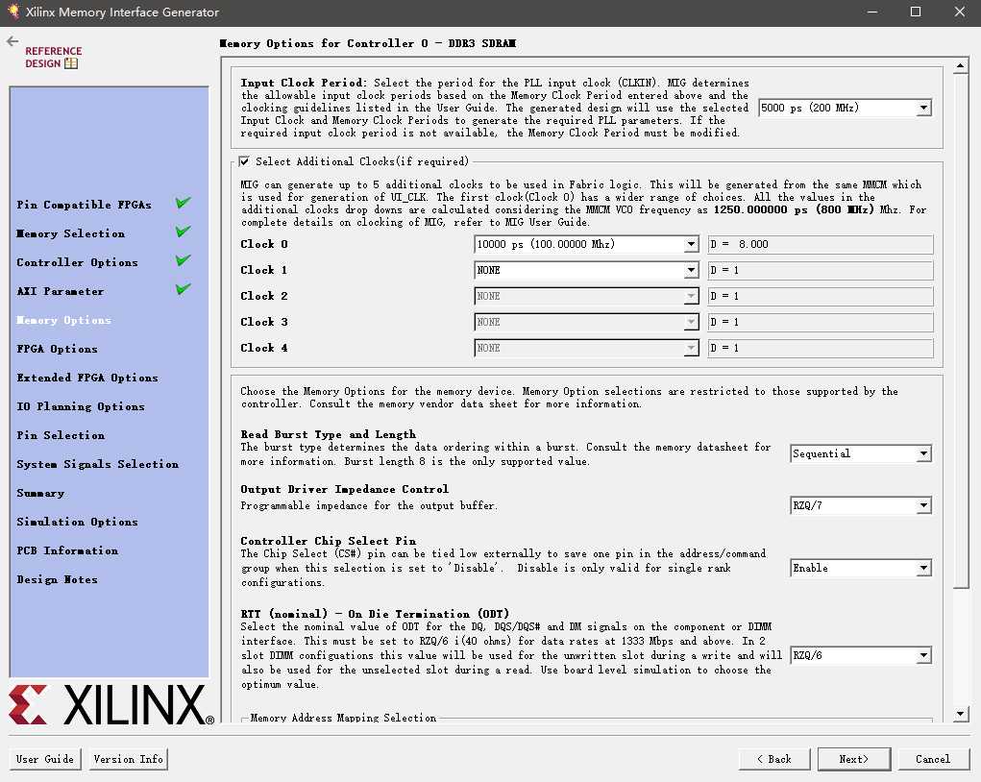Go to Pin Selection step
This screenshot has height=782, width=981.
tap(61, 435)
